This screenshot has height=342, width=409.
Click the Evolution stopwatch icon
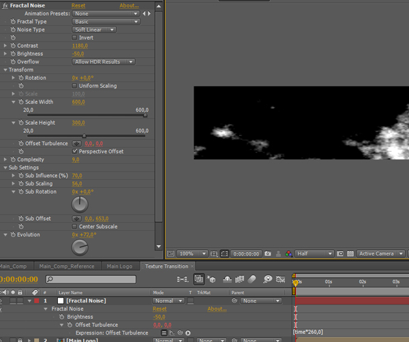tap(13, 235)
